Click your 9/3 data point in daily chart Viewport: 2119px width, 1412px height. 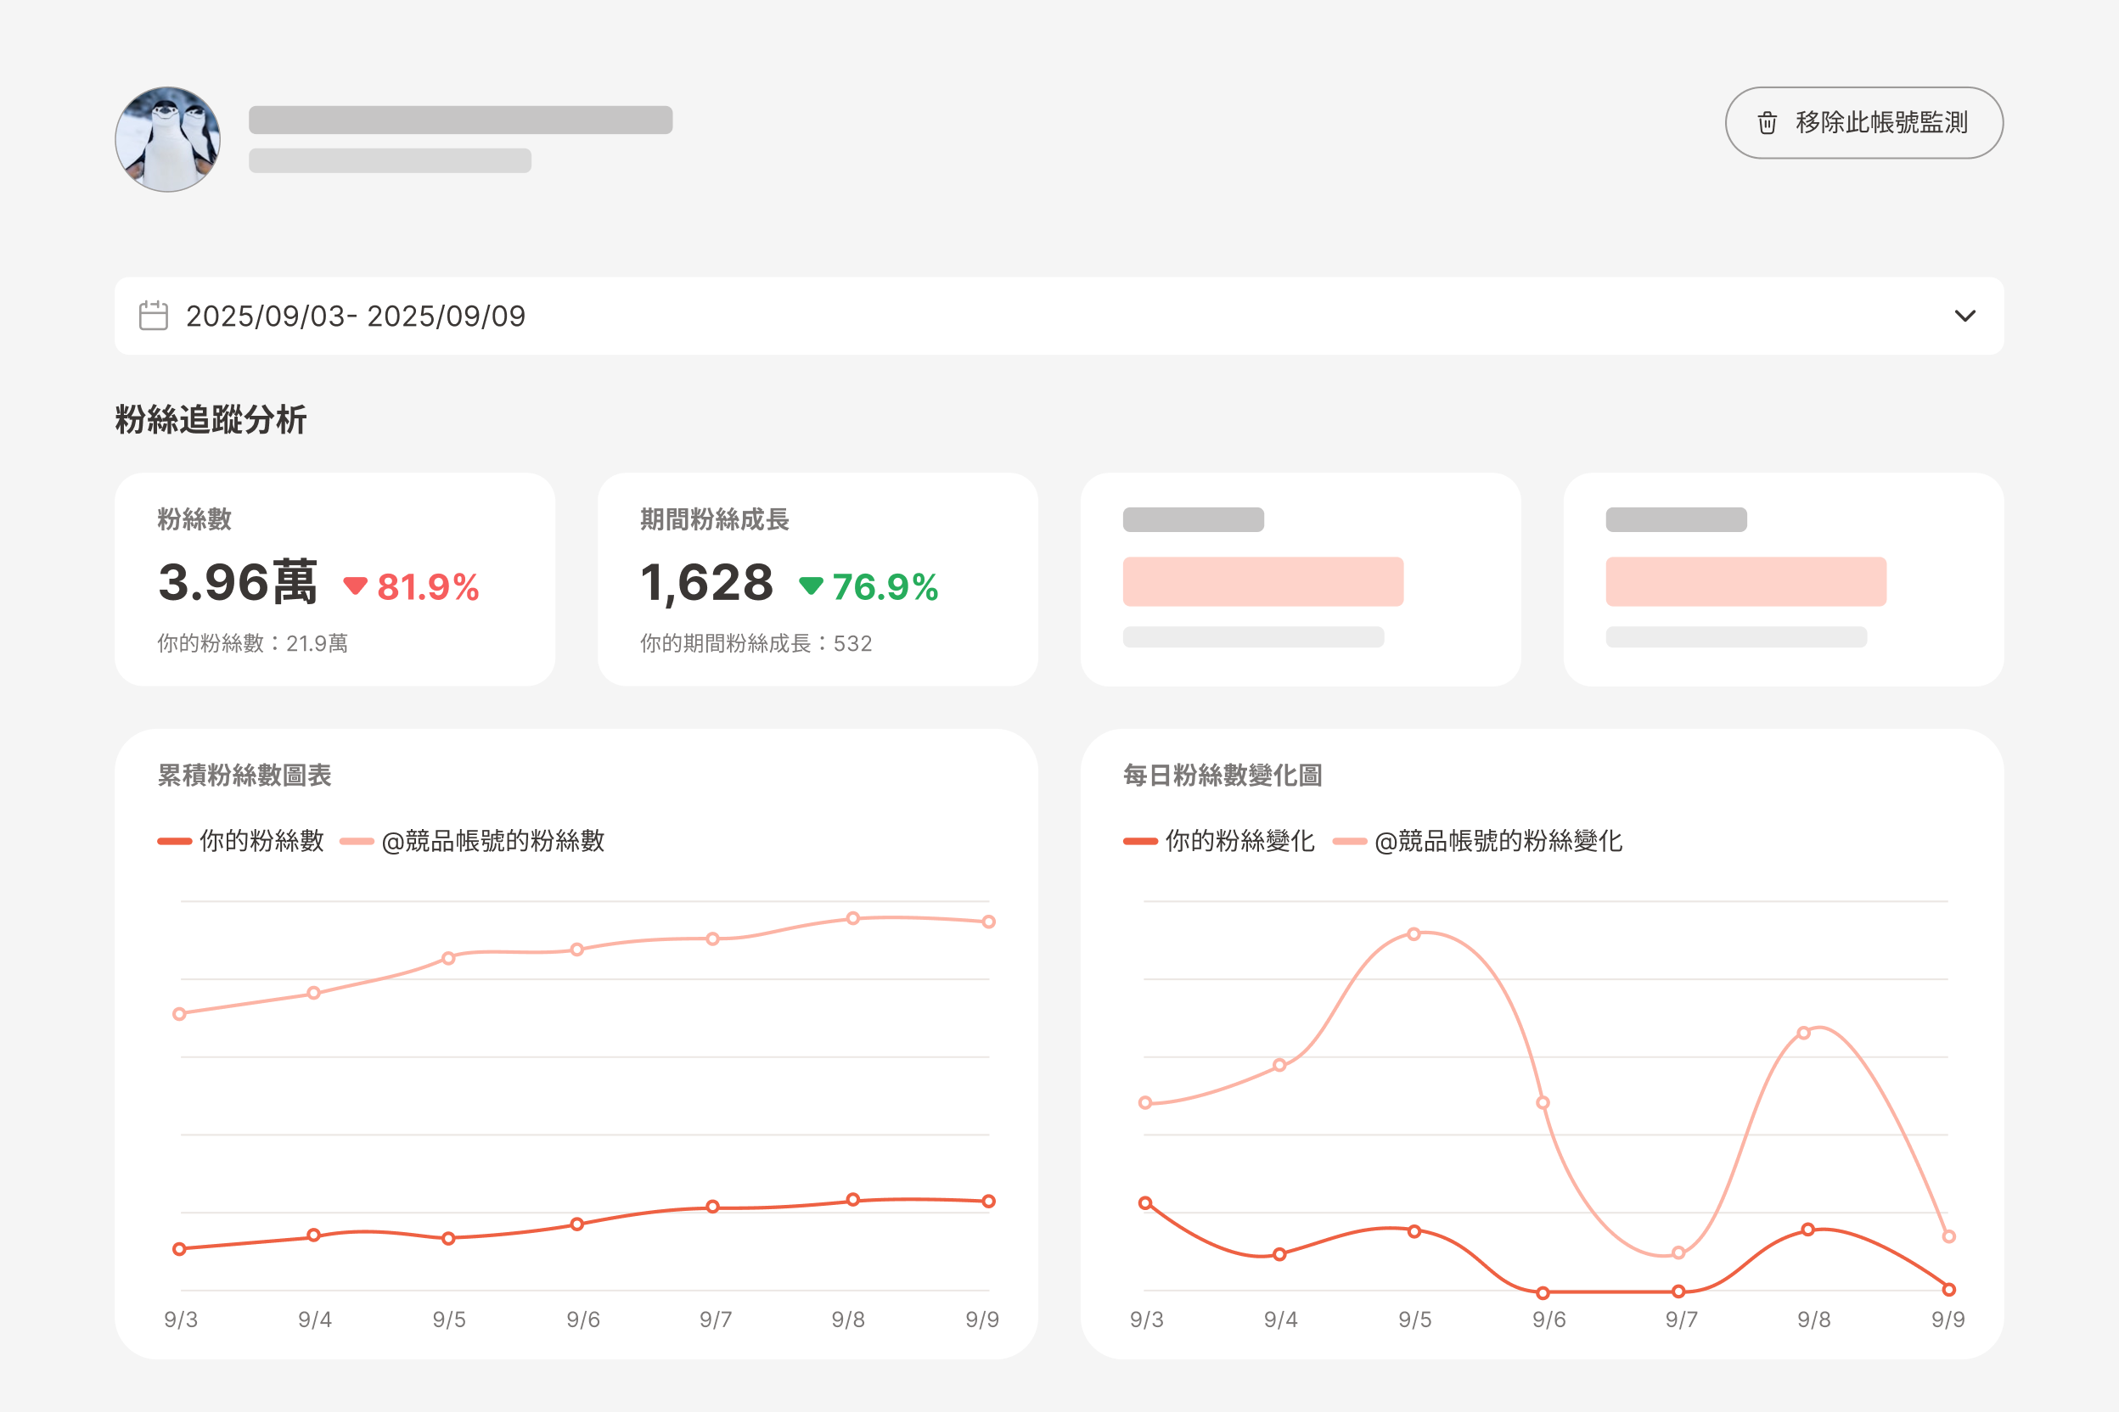tap(1145, 1203)
